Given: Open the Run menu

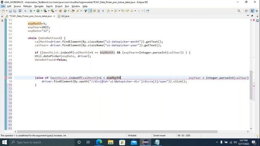Looking at the screenshot, I should point(67,6).
